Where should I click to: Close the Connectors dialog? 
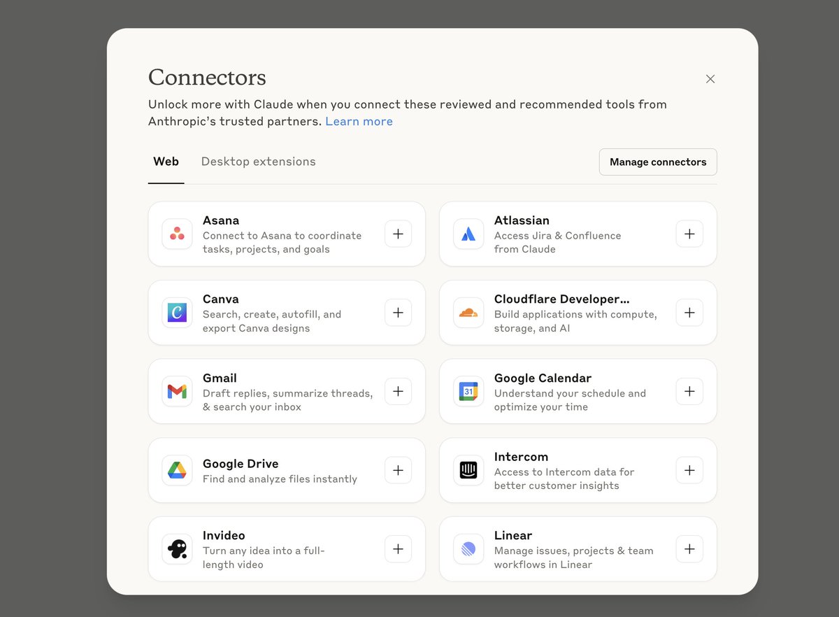[710, 79]
